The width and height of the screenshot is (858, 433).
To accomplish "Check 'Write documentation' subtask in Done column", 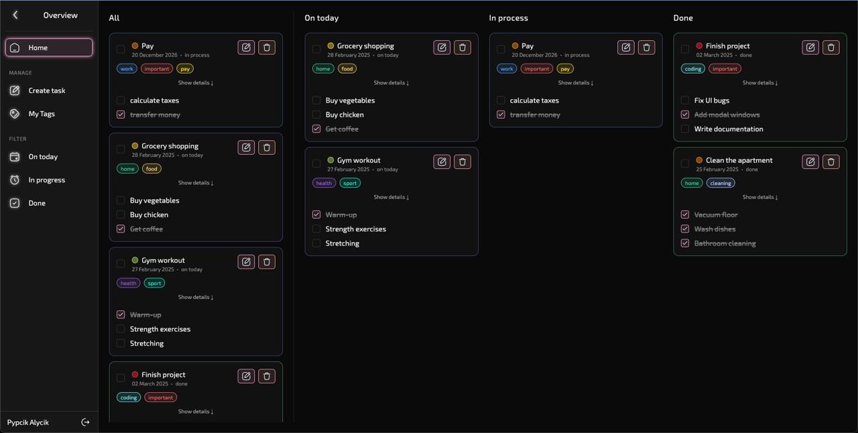I will [x=685, y=129].
